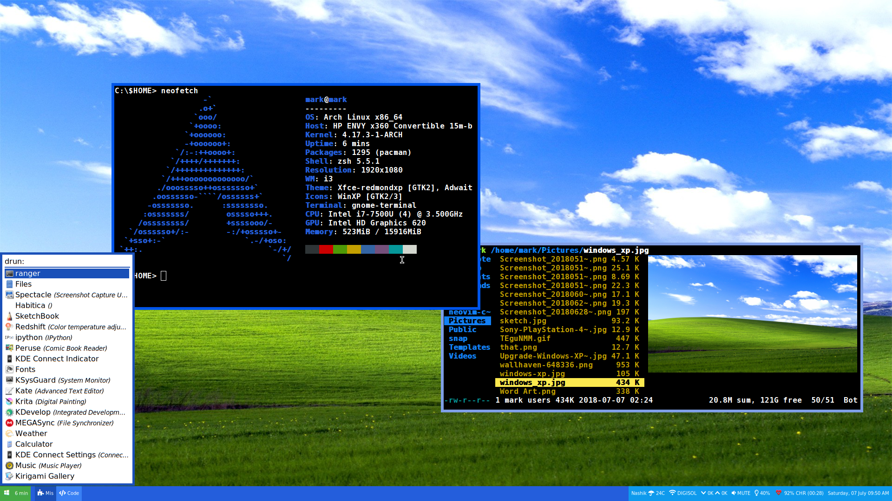The width and height of the screenshot is (892, 501).
Task: Switch to the Code workspace
Action: click(69, 493)
